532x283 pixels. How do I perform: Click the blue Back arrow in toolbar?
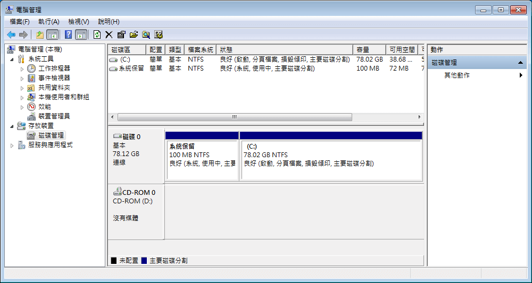(x=11, y=35)
